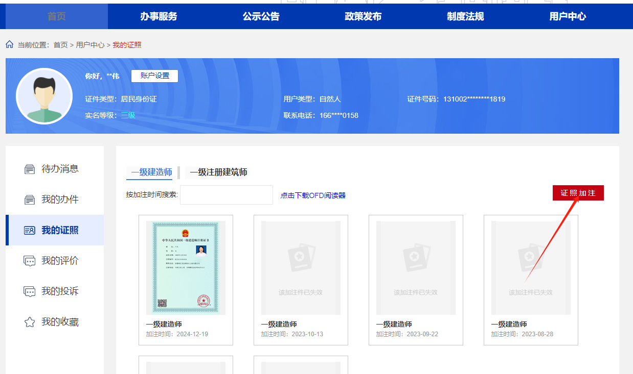
Task: Switch to the 一级注册建筑师 tab
Action: [218, 172]
